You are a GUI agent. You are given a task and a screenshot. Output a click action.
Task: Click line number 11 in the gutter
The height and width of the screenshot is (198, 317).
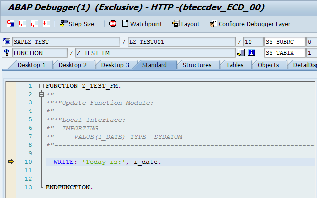[x=28, y=170]
